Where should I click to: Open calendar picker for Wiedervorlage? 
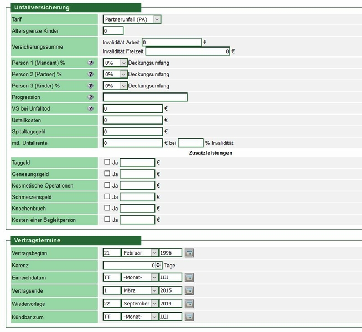pos(189,304)
